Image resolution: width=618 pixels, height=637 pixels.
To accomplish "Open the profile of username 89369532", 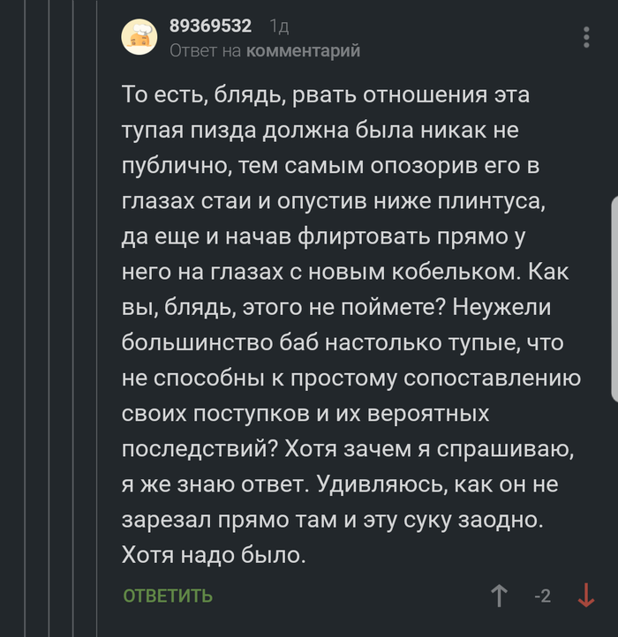I will click(x=210, y=26).
